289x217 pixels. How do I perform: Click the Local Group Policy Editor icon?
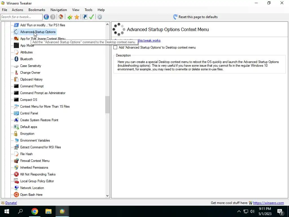pos(16,181)
